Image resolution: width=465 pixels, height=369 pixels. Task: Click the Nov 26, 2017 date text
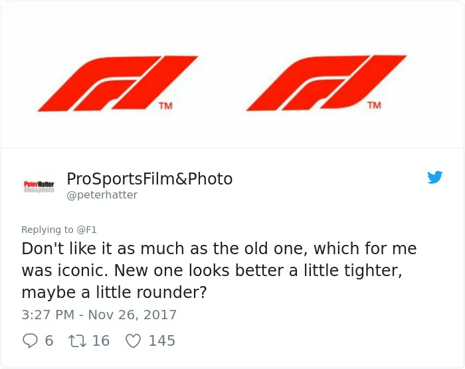pyautogui.click(x=132, y=315)
